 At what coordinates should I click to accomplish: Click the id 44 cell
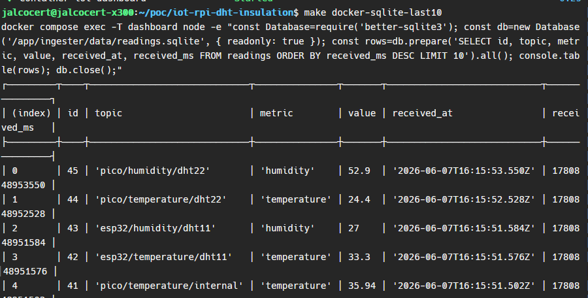pyautogui.click(x=73, y=199)
